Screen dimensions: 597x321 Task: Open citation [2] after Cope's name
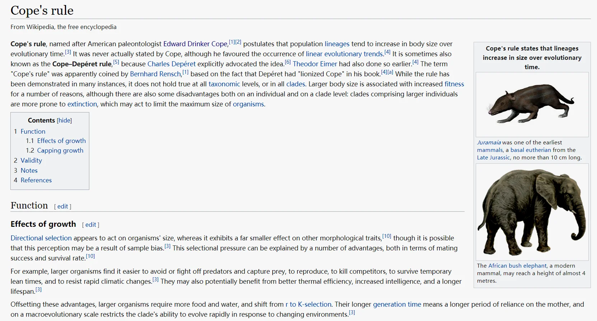tap(238, 42)
